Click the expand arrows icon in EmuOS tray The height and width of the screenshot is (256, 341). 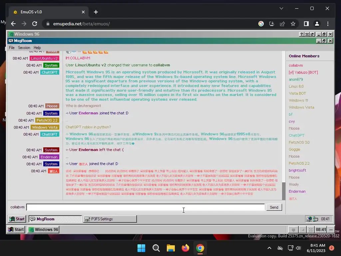click(311, 230)
